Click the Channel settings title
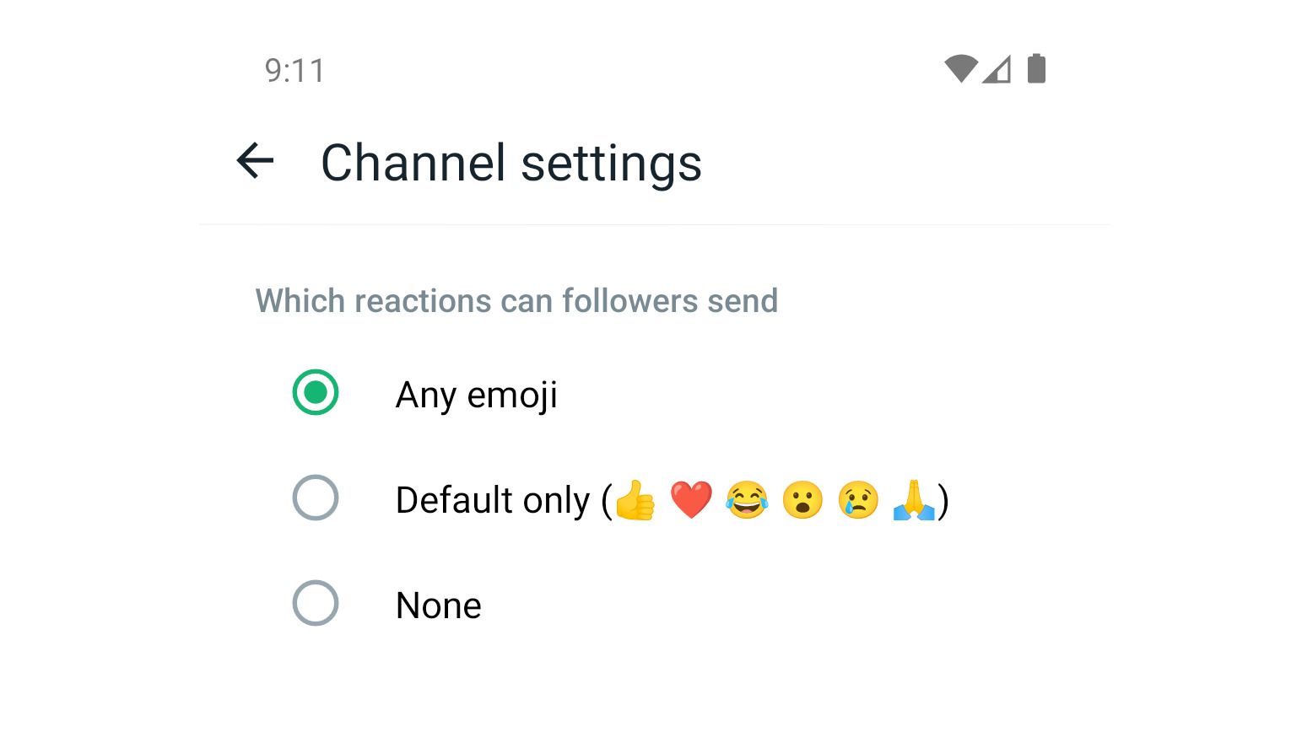The width and height of the screenshot is (1302, 732). [511, 163]
